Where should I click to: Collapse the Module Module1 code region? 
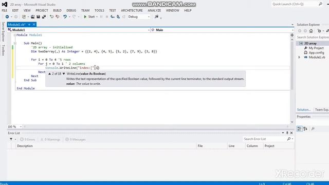pos(15,35)
